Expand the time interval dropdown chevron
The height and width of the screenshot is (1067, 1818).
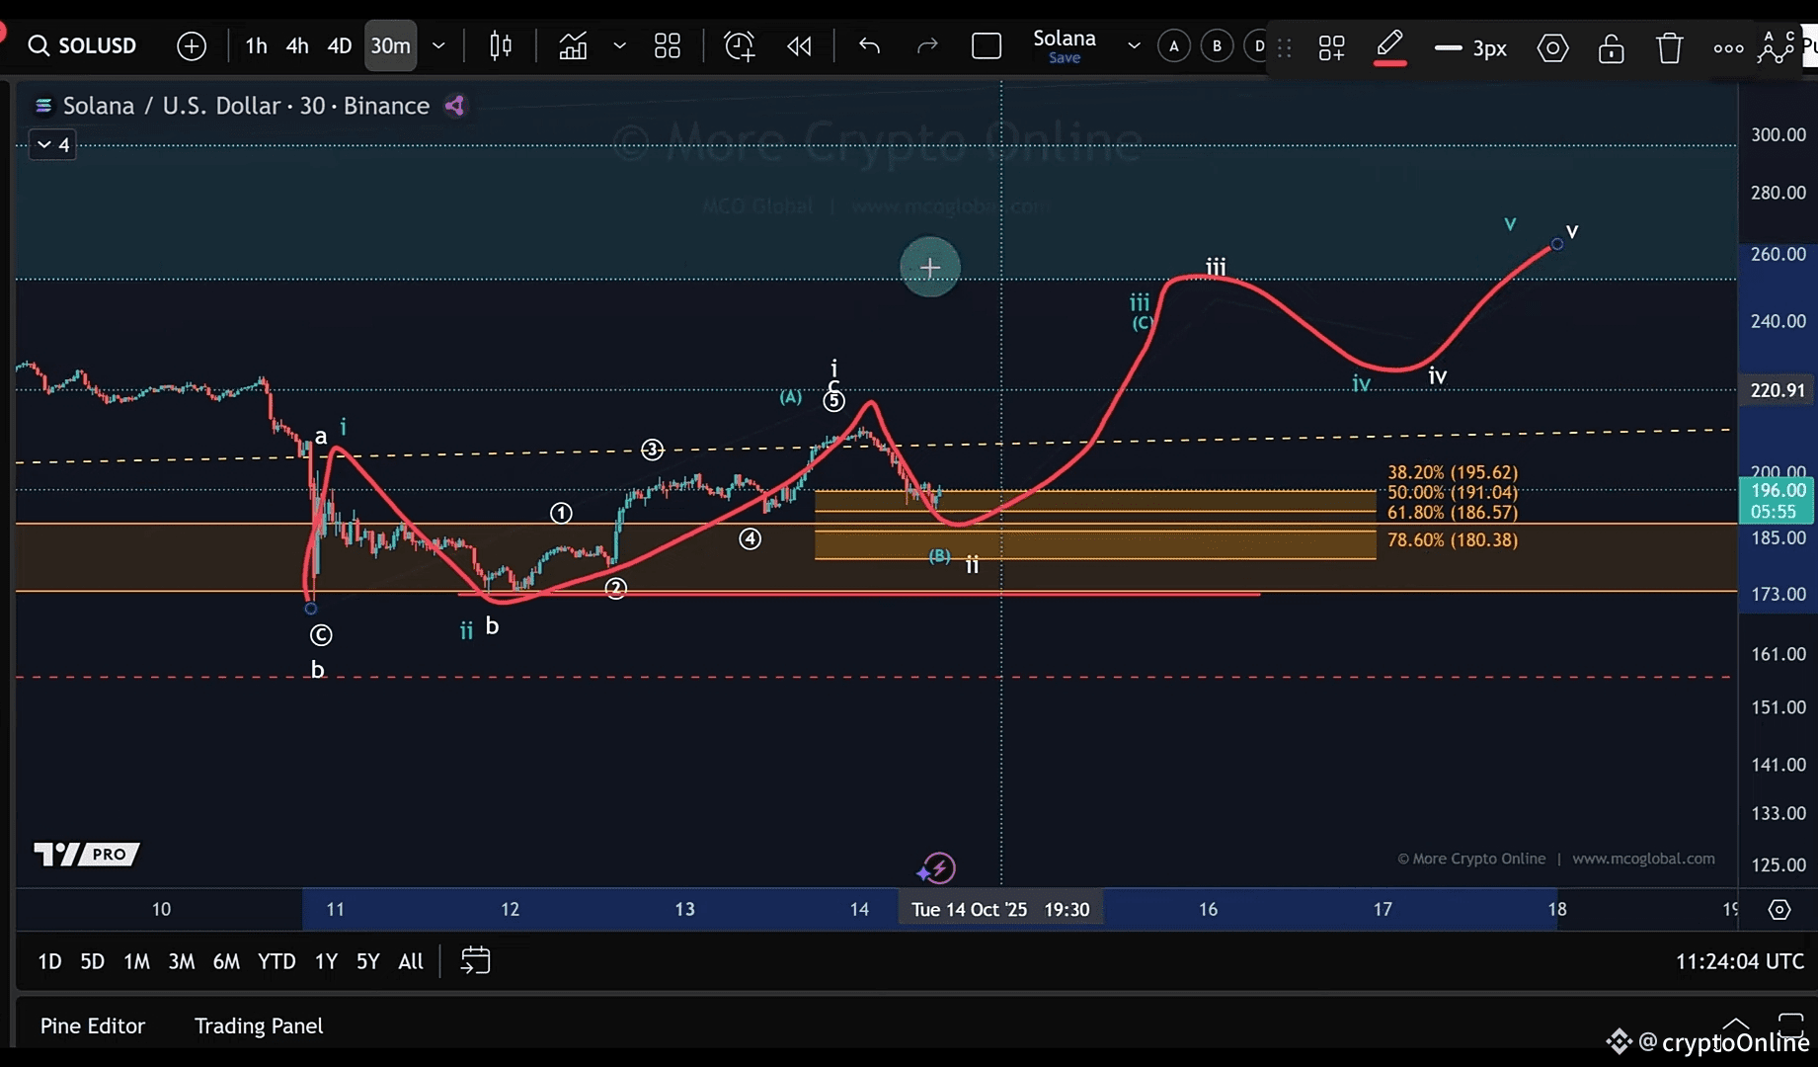point(438,45)
